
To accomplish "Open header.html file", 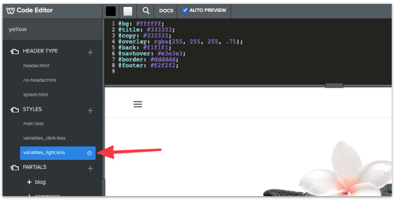I will point(36,66).
